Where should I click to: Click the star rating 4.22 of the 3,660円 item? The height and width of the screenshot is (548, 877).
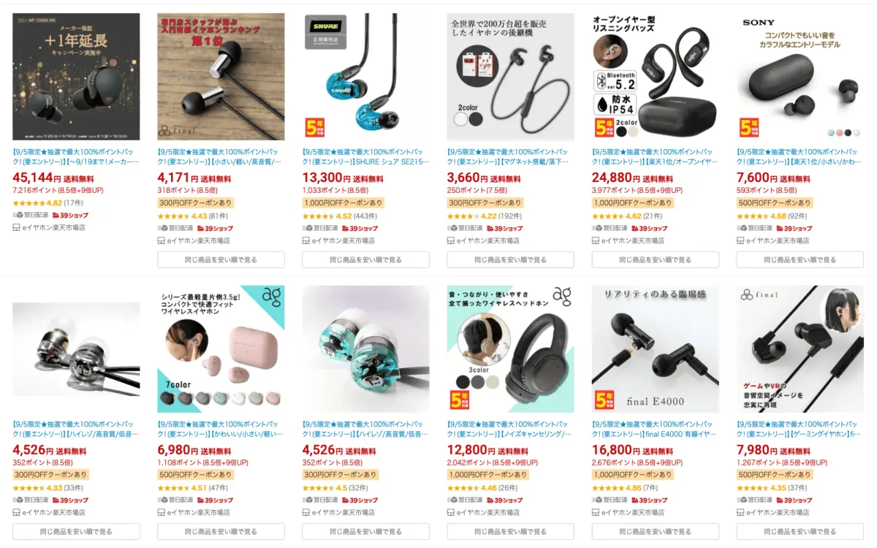click(473, 216)
